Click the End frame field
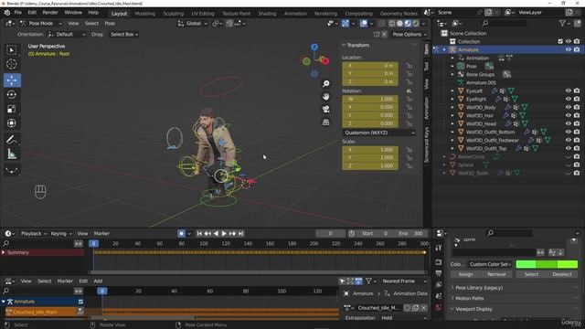The image size is (585, 329). click(x=411, y=234)
